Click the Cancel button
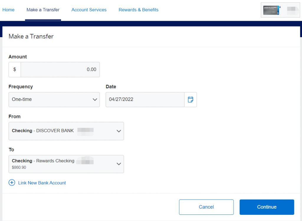Image resolution: width=302 pixels, height=221 pixels. [x=206, y=207]
